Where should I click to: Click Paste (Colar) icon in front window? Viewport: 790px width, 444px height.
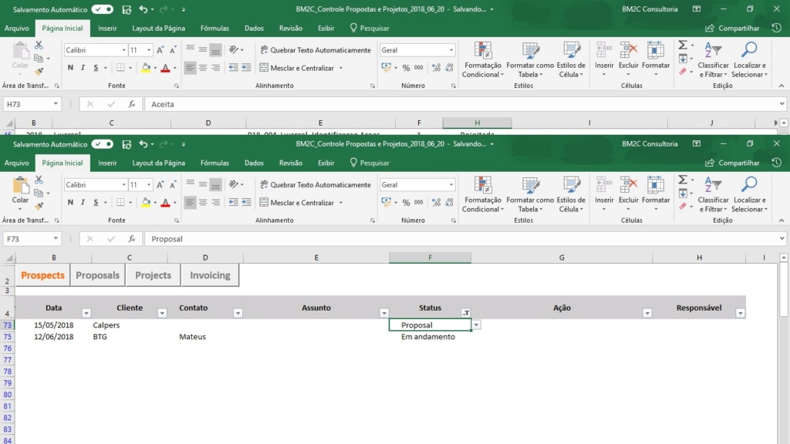click(x=21, y=185)
